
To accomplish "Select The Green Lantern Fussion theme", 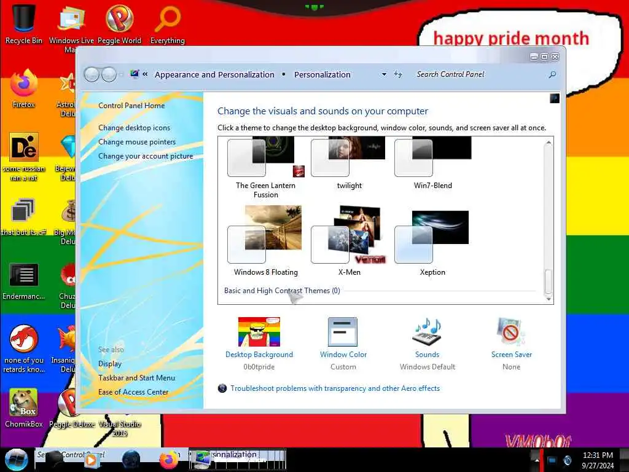I will (x=265, y=168).
